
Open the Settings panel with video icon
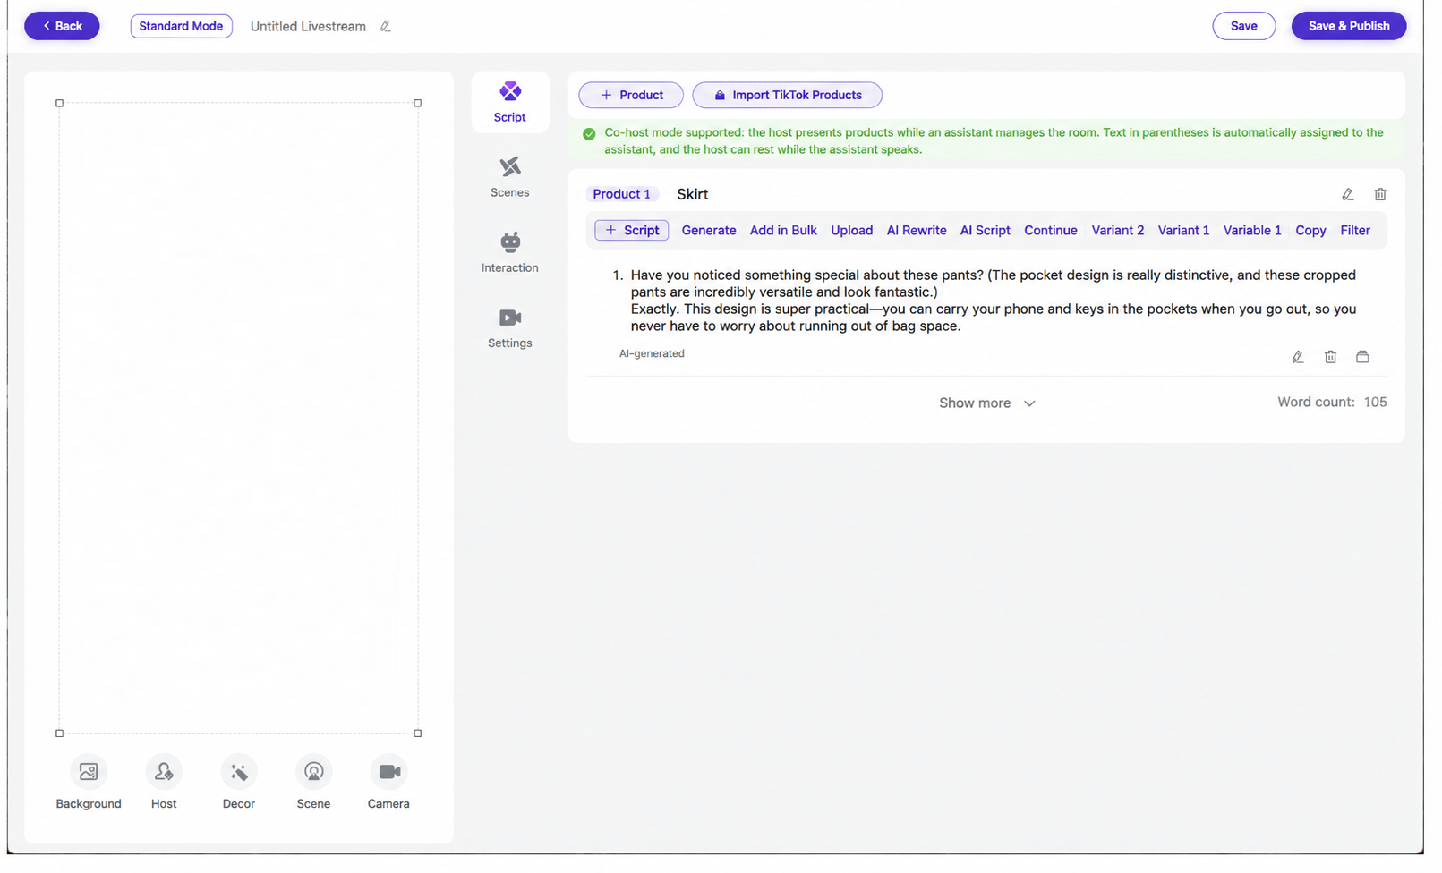click(509, 327)
